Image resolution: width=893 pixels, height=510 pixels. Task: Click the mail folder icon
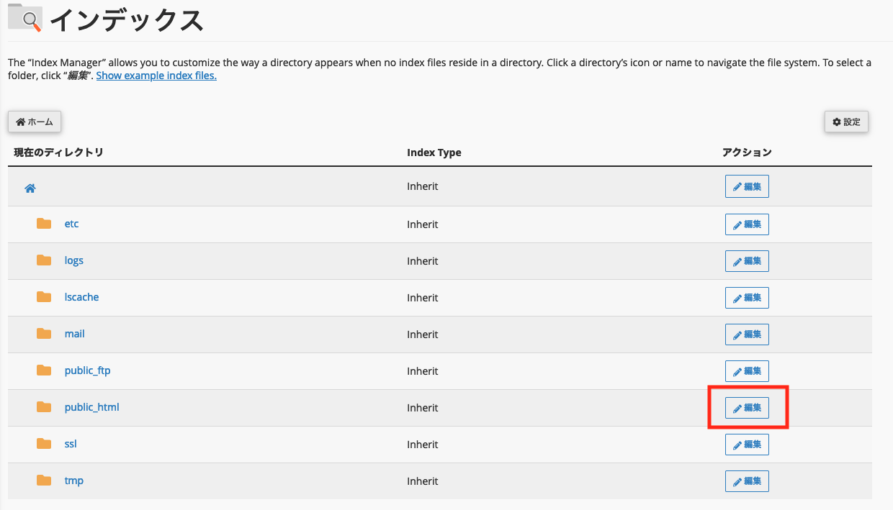(x=44, y=334)
